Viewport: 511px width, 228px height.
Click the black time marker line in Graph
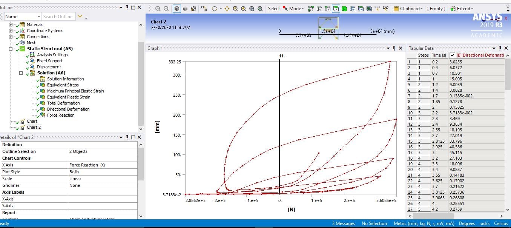pyautogui.click(x=279, y=127)
